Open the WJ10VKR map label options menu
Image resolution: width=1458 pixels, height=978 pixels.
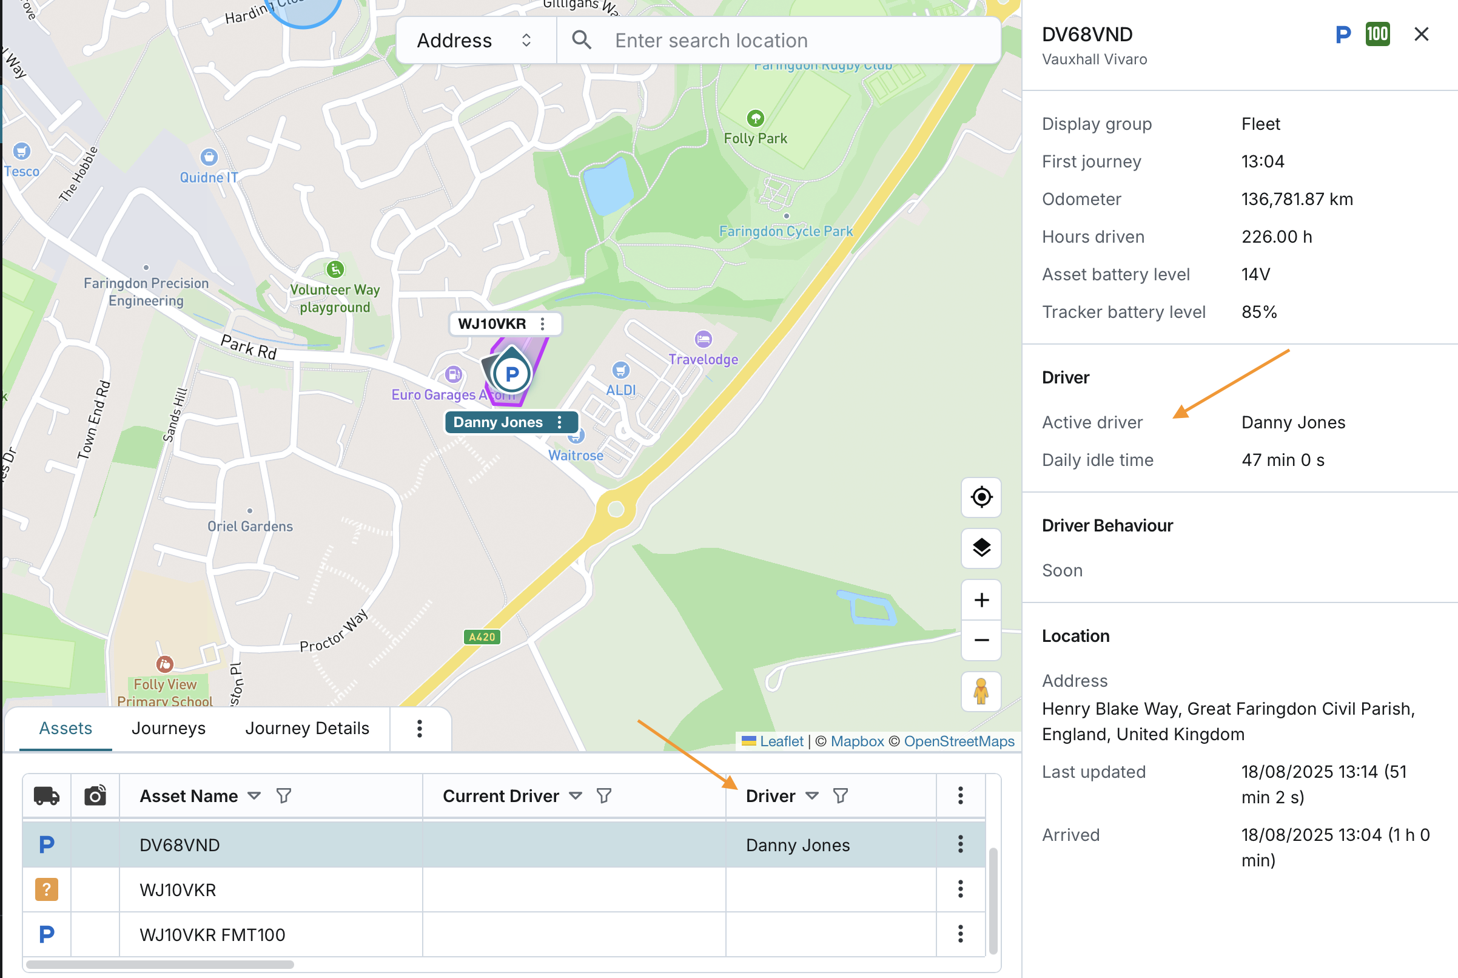pyautogui.click(x=542, y=324)
